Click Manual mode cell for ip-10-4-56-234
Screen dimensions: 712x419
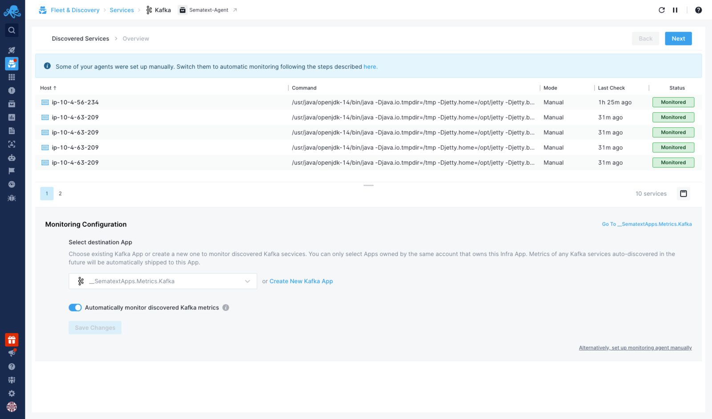[x=553, y=102]
